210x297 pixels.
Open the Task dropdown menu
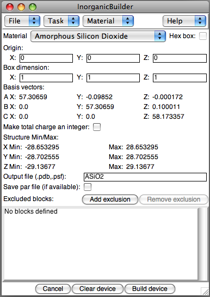pos(61,21)
